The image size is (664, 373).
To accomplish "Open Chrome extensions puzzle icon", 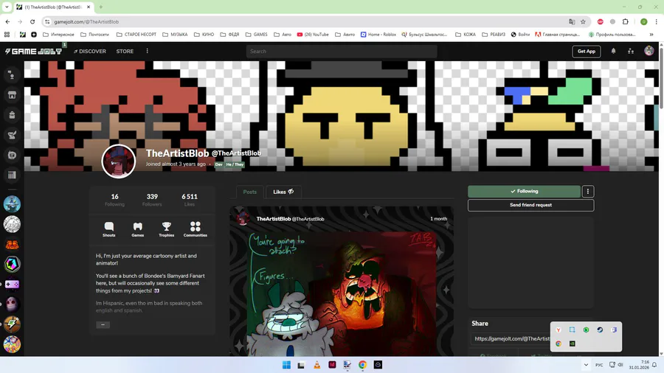I will click(626, 21).
